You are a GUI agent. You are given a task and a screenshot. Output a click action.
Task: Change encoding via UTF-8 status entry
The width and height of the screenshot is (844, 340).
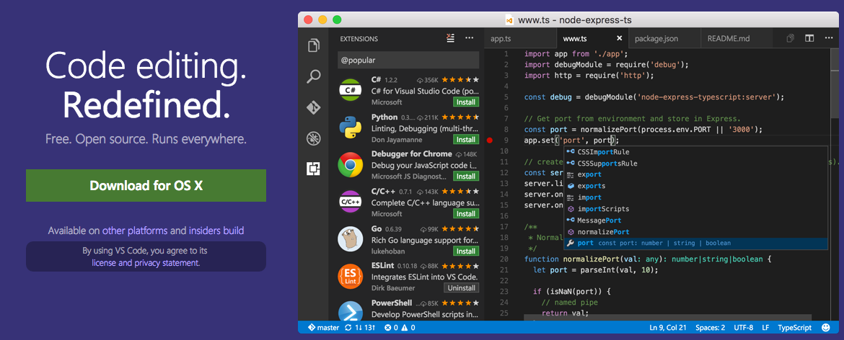[x=743, y=327]
